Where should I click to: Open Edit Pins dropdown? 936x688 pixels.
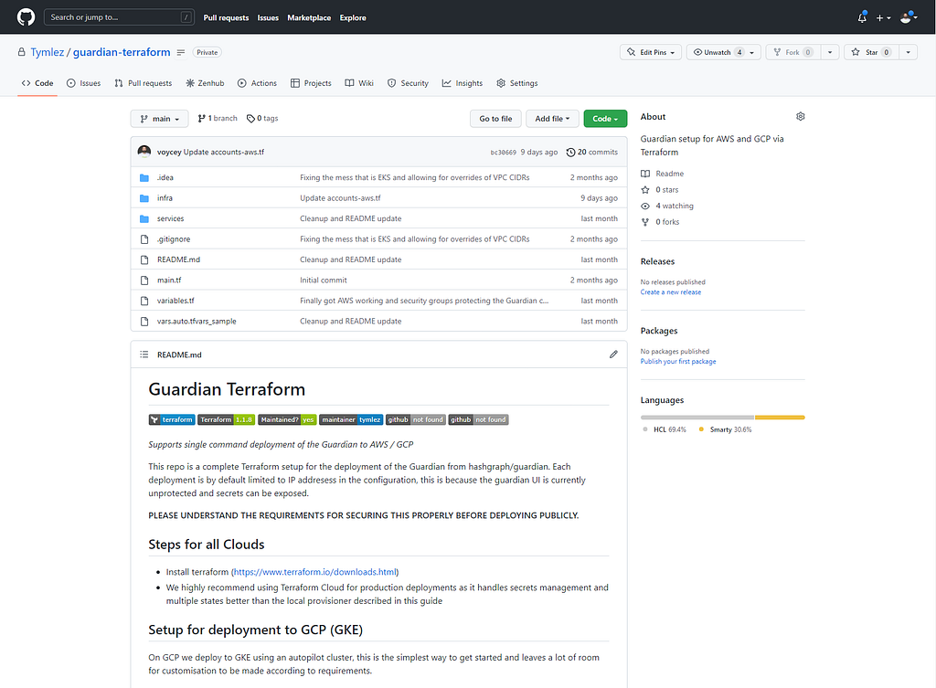click(651, 52)
